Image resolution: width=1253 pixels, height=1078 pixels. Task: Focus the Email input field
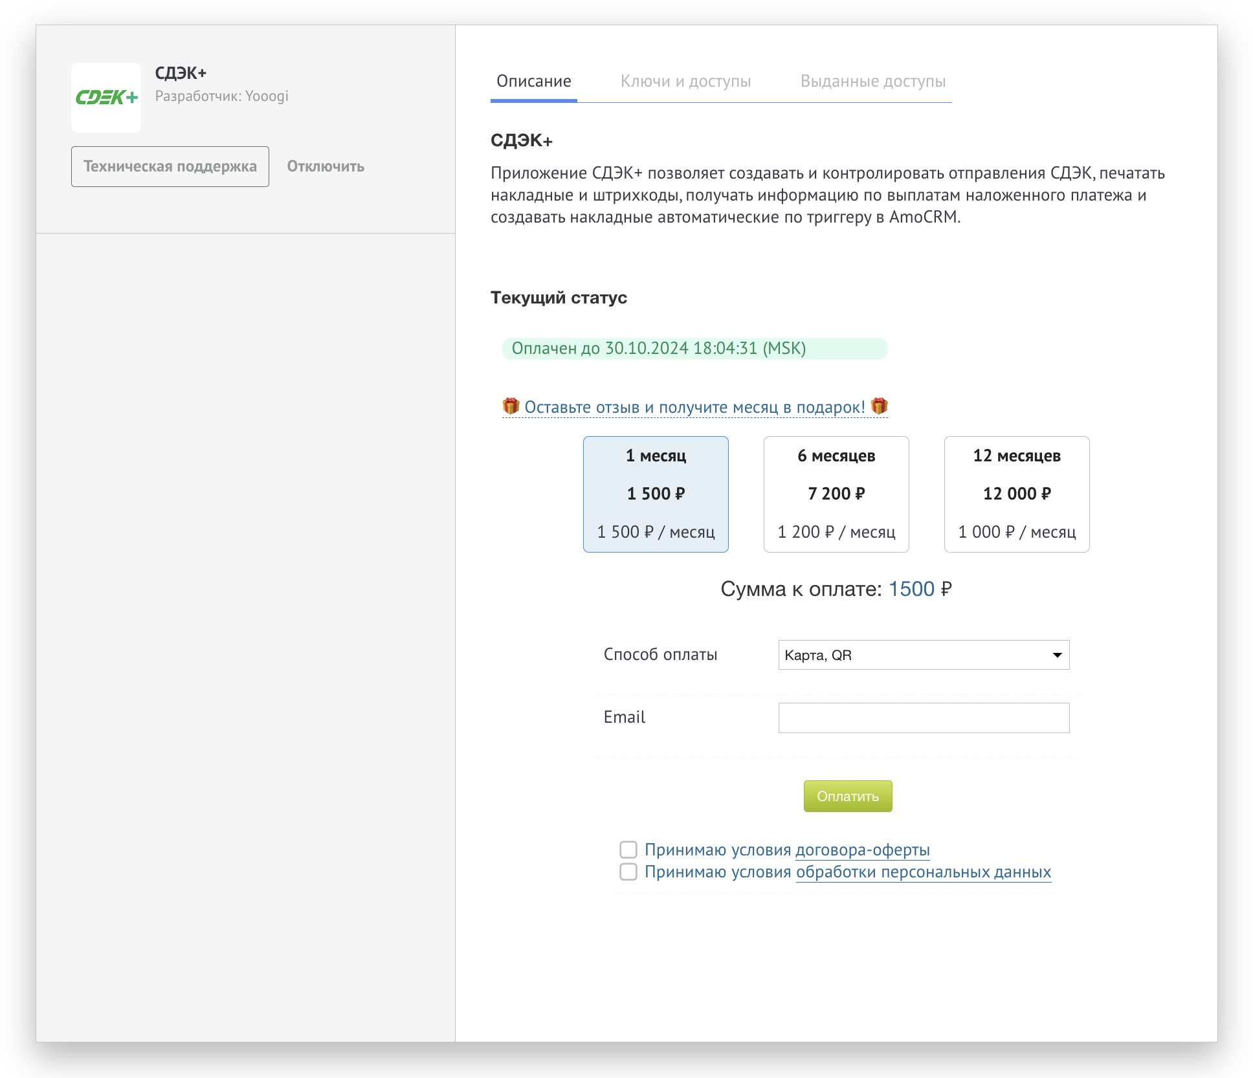click(924, 718)
